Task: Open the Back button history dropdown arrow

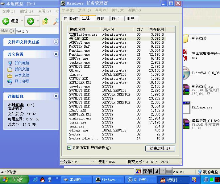Action: [x=22, y=21]
